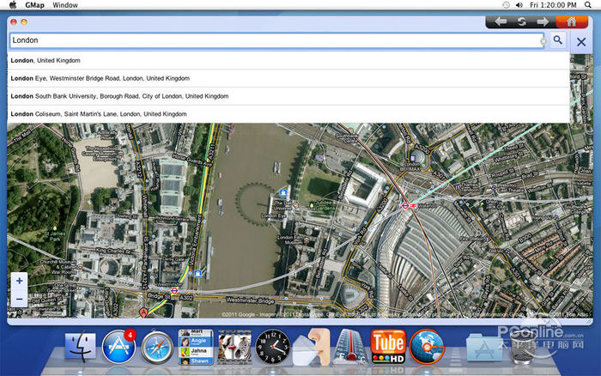Screen dimensions: 601x376
Task: Select London Eye, Westminster Bridge Road suggestion
Action: pyautogui.click(x=288, y=78)
